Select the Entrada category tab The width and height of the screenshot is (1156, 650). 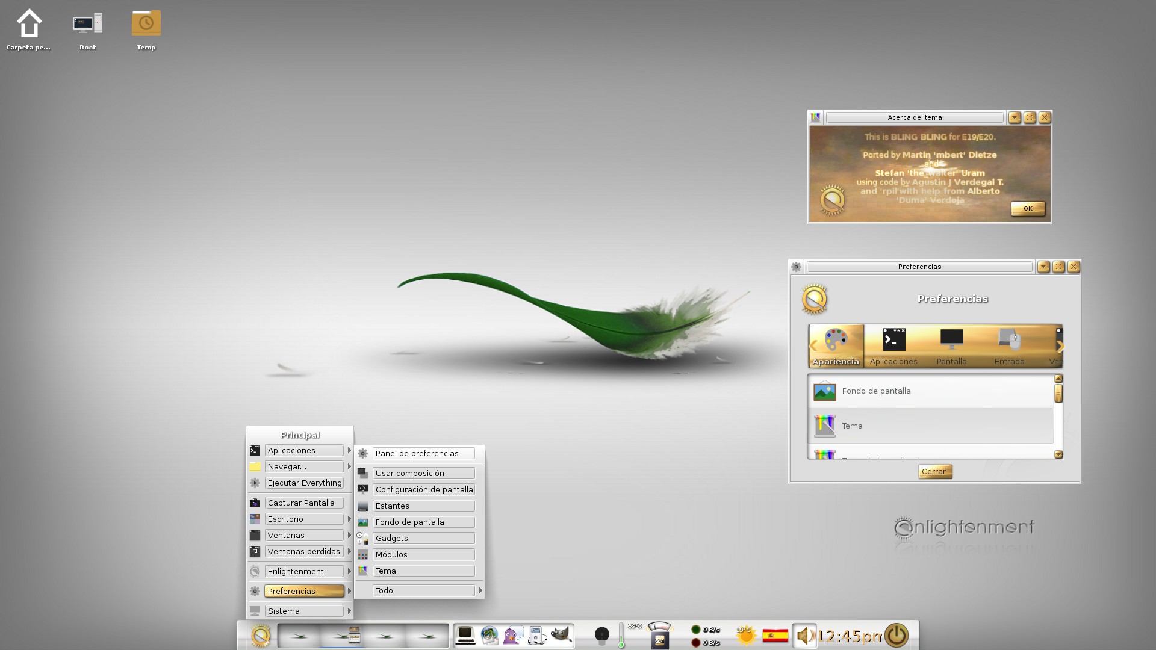coord(1009,346)
